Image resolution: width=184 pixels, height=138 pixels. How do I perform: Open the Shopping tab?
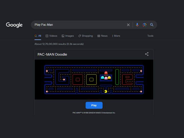(86, 36)
